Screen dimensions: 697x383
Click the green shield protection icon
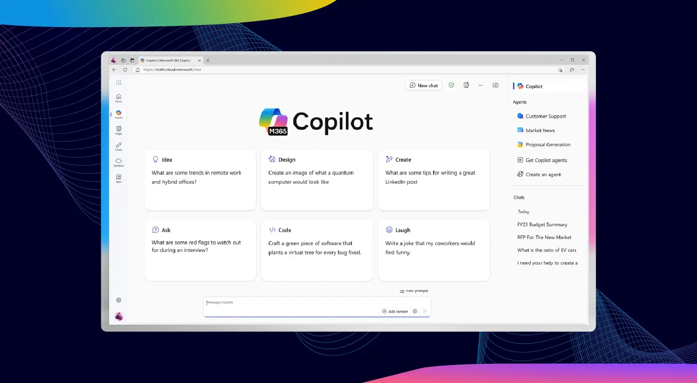coord(451,85)
